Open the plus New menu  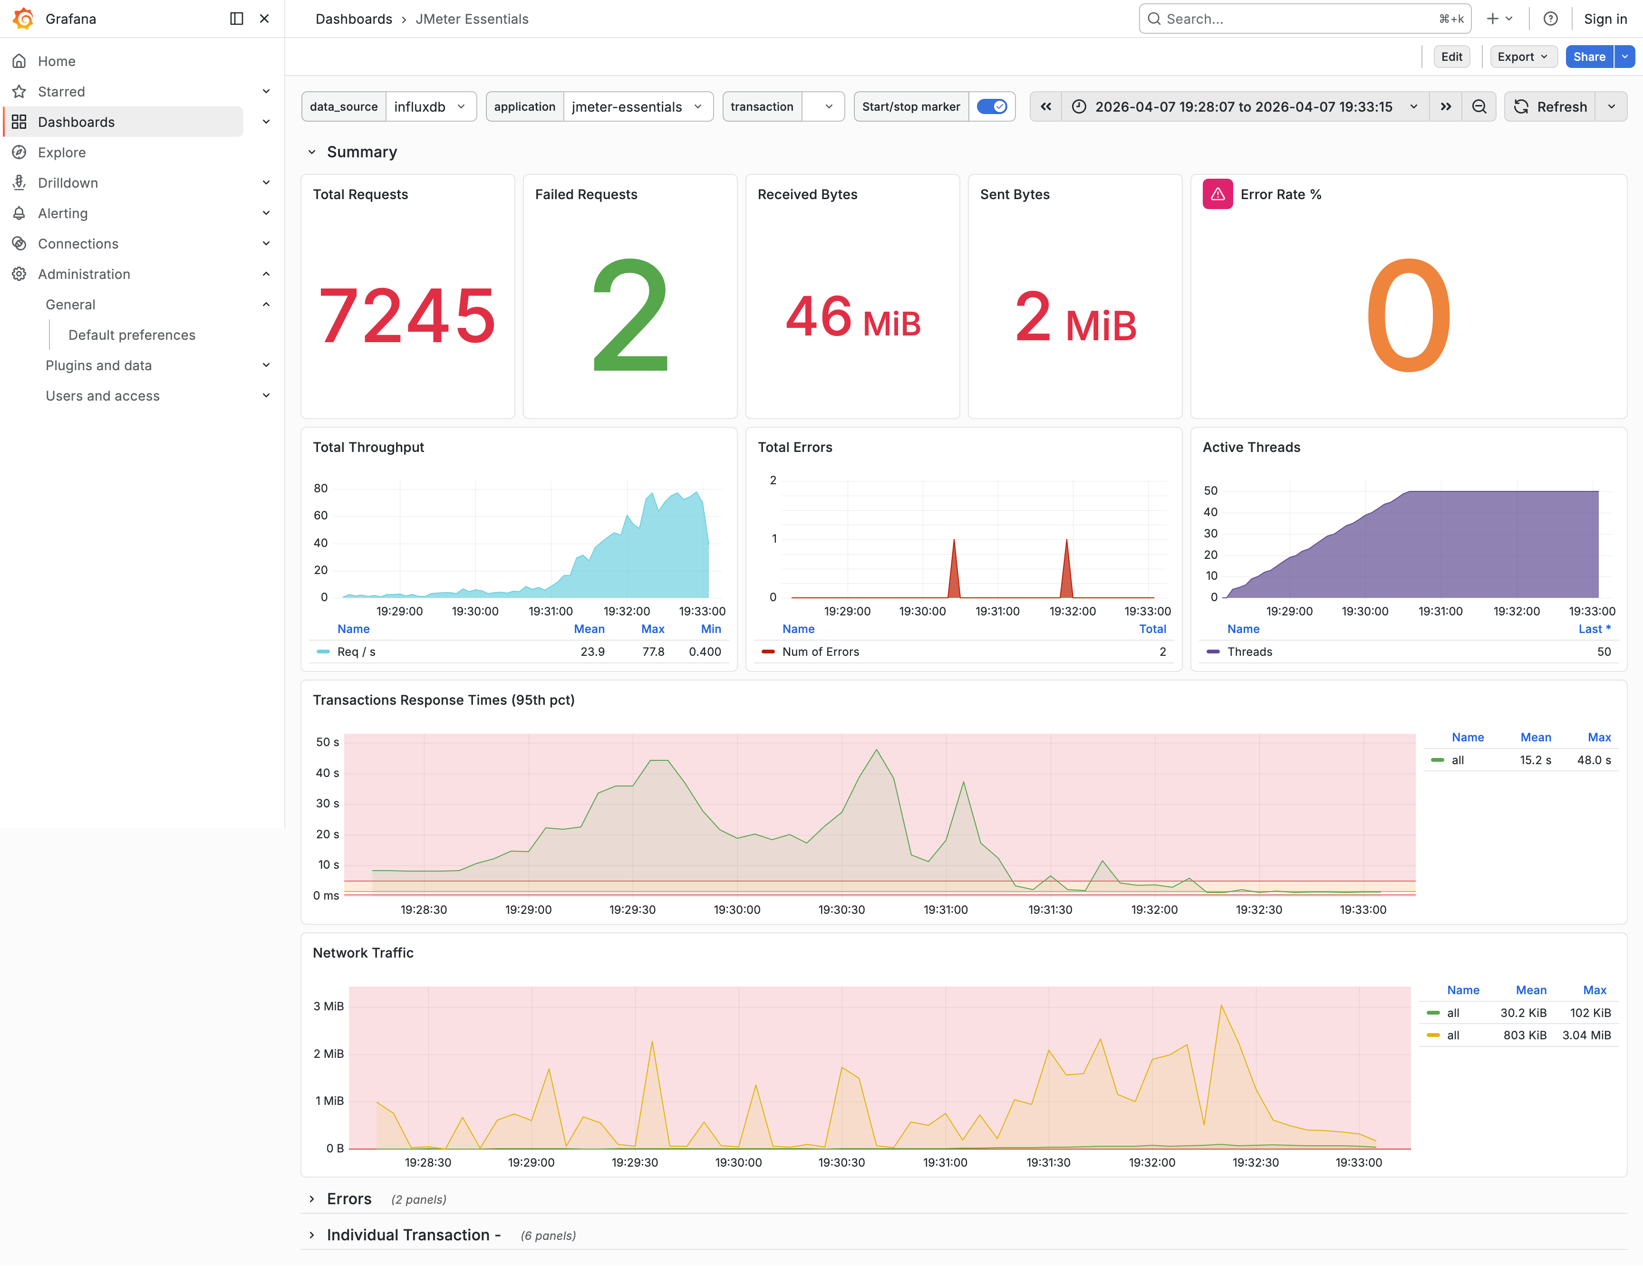1499,19
